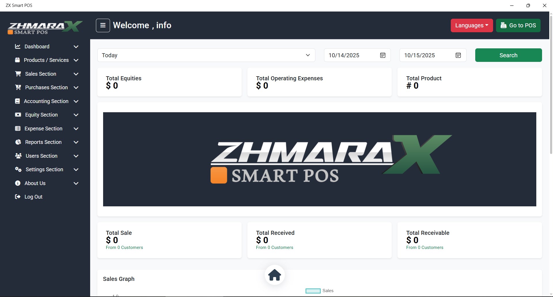553x297 pixels.
Task: Expand the Settings Section chevron
Action: tap(76, 170)
